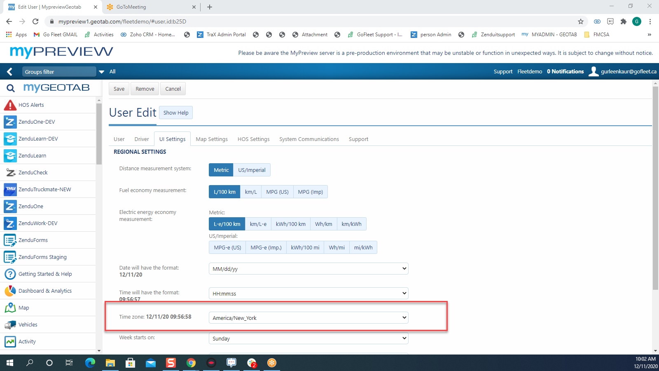Click the Remove button
The width and height of the screenshot is (659, 371).
point(145,89)
